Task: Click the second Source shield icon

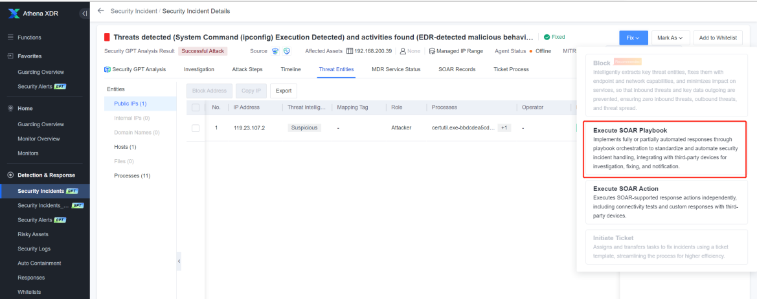Action: click(x=287, y=51)
